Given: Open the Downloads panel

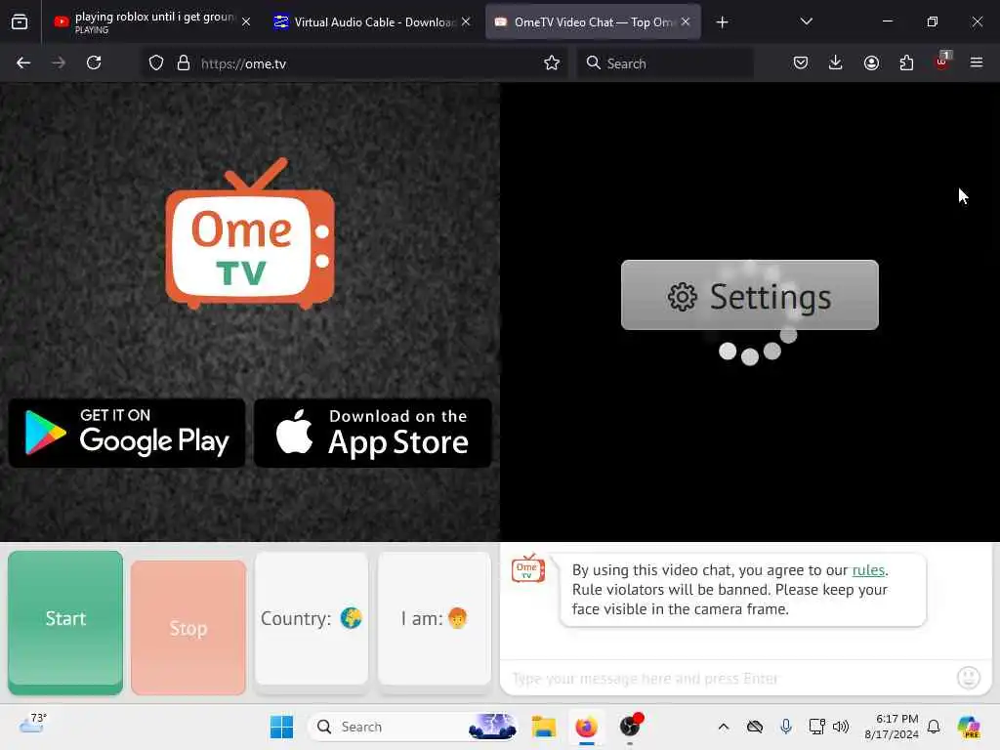Looking at the screenshot, I should (836, 62).
